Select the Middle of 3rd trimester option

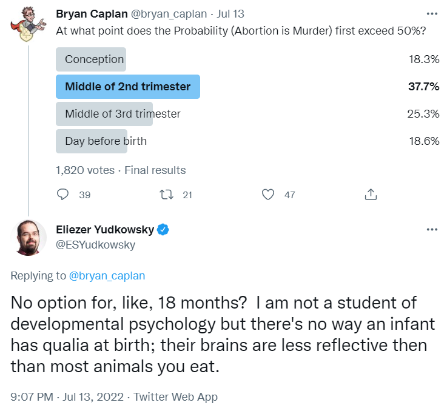[123, 114]
